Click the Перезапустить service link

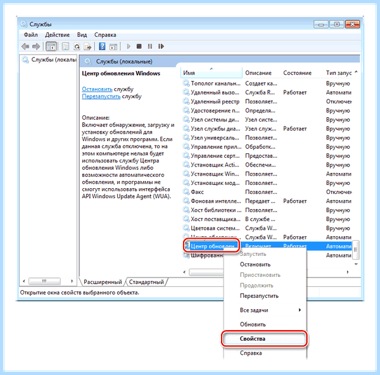pyautogui.click(x=101, y=96)
